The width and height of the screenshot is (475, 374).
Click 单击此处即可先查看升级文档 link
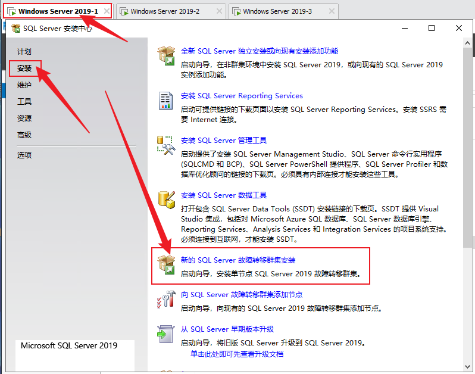pos(237,354)
